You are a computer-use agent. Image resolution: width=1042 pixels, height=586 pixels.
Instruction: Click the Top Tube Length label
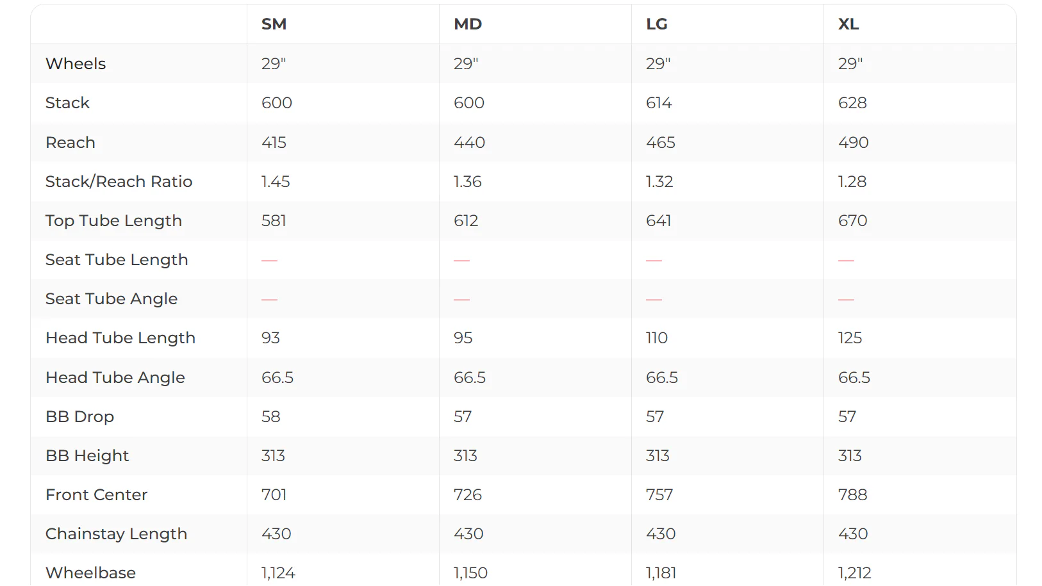[113, 221]
